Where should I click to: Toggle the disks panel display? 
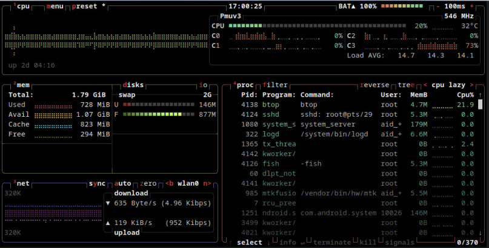pyautogui.click(x=133, y=85)
